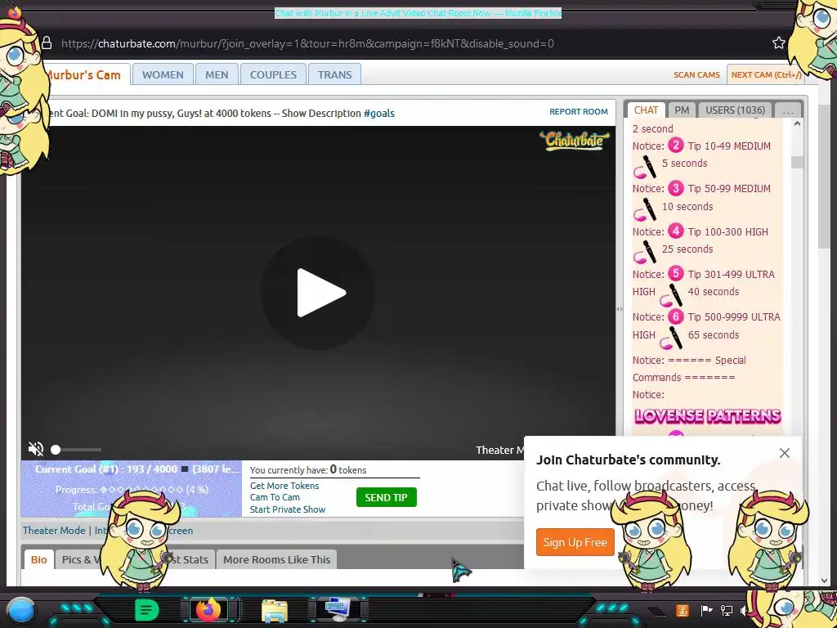Open More Rooms Like This tab
This screenshot has width=837, height=628.
click(x=276, y=559)
